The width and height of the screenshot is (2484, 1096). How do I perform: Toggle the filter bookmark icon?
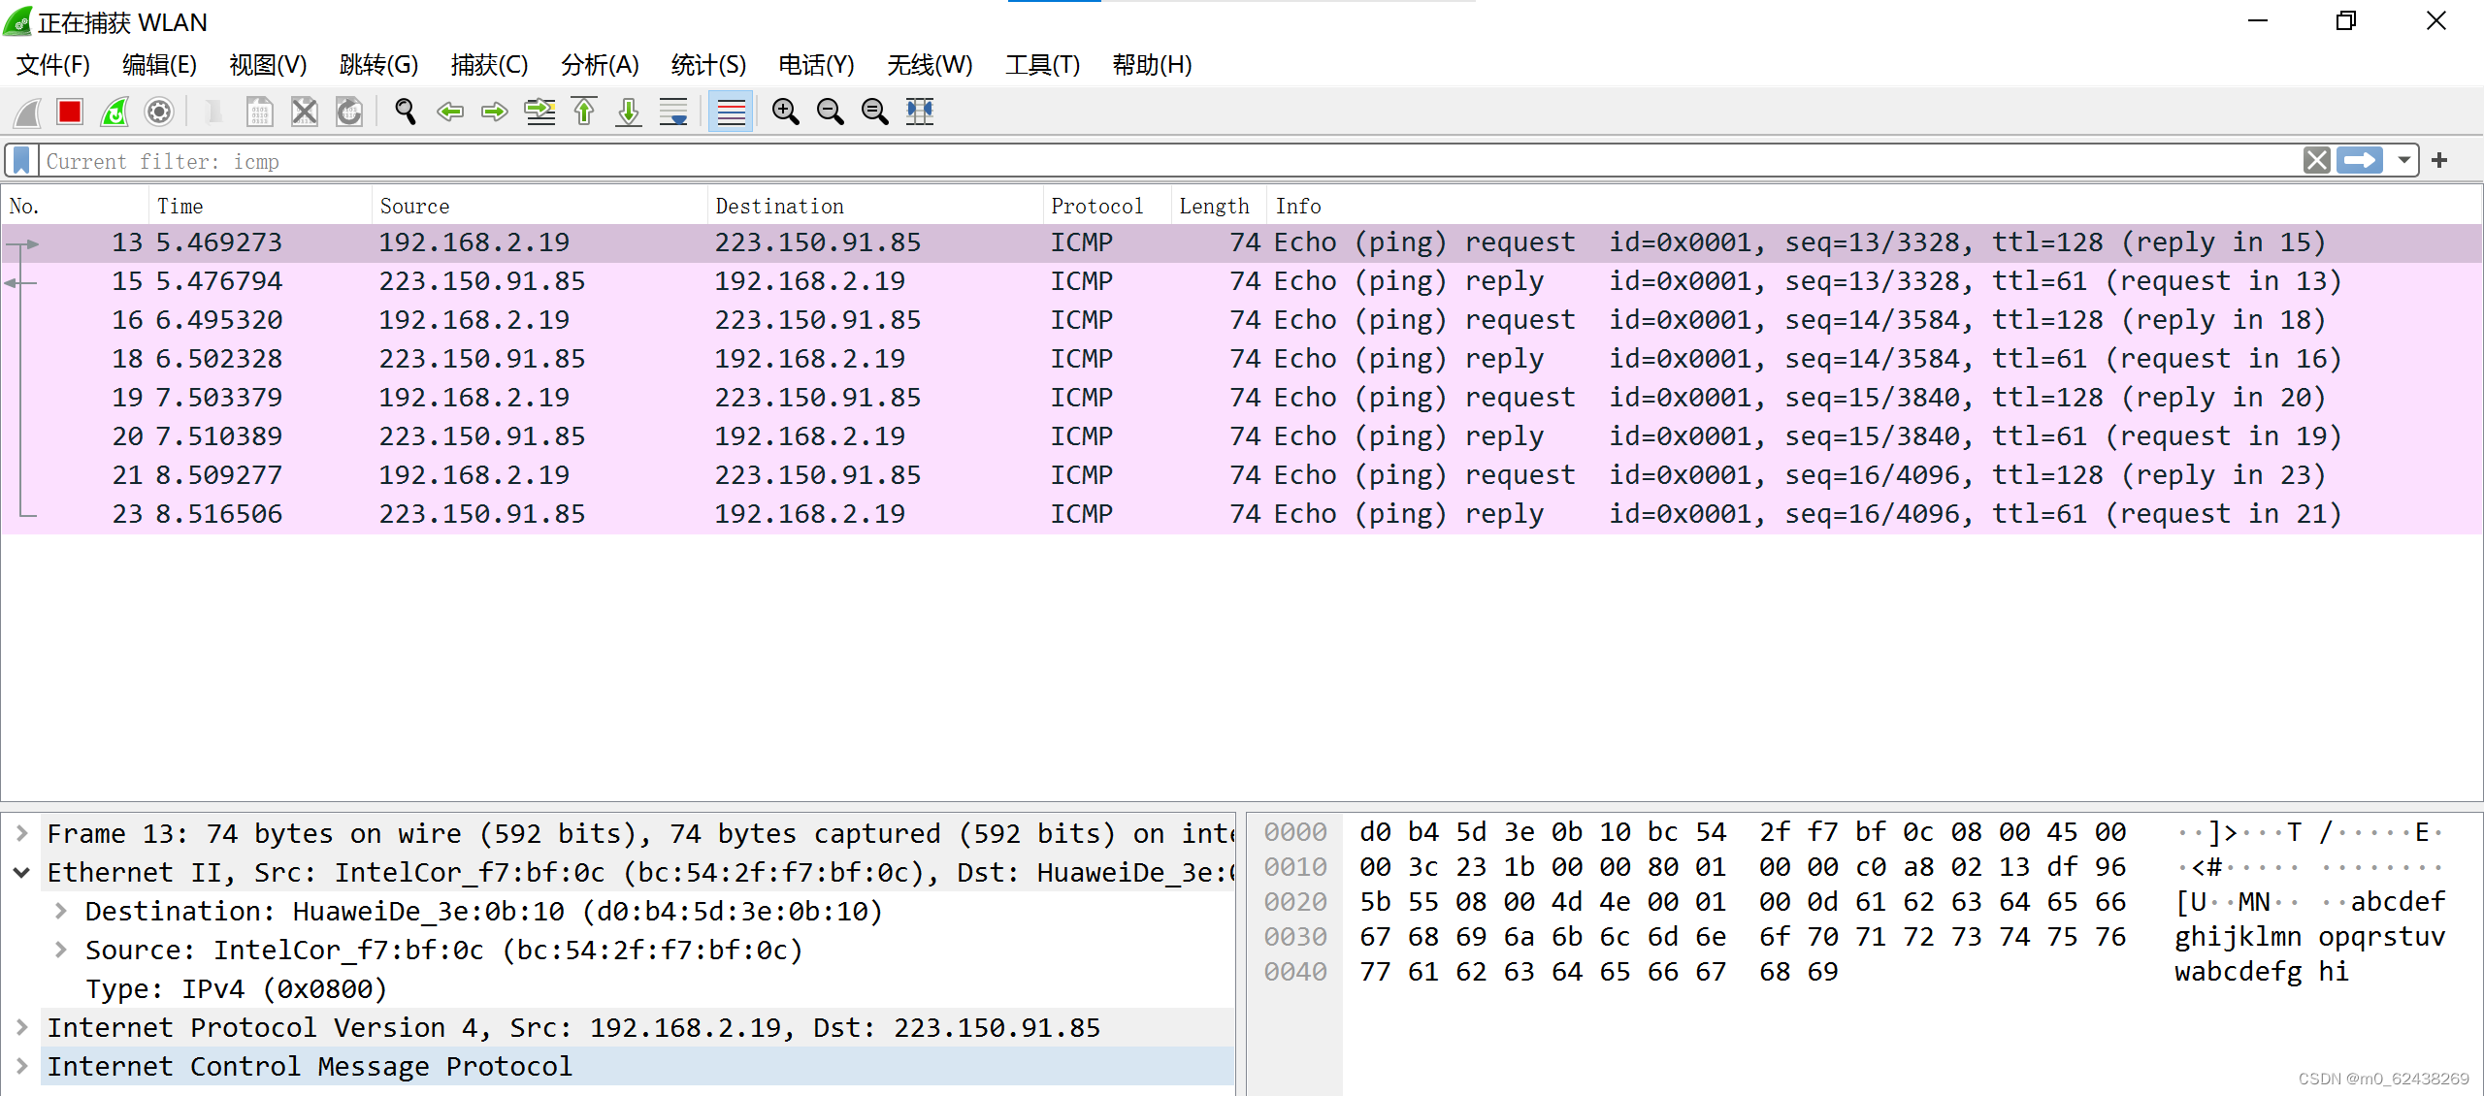point(19,160)
